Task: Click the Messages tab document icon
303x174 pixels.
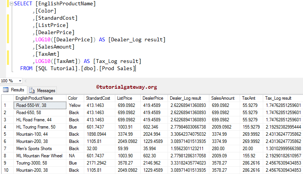Action: click(32, 90)
